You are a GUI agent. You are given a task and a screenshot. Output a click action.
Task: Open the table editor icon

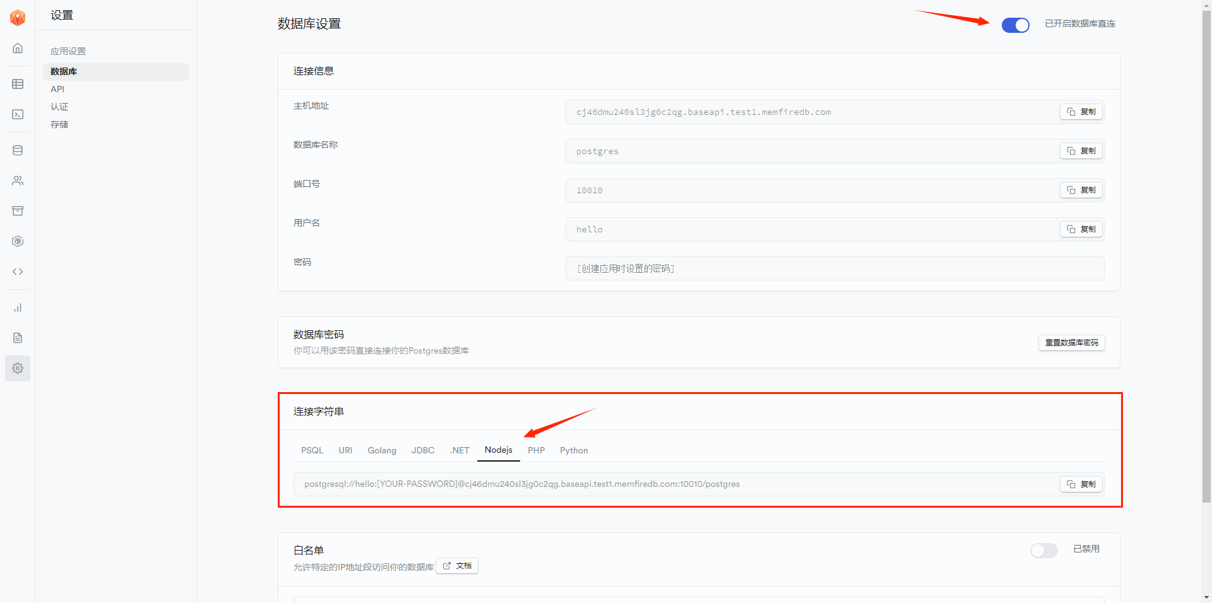[18, 84]
